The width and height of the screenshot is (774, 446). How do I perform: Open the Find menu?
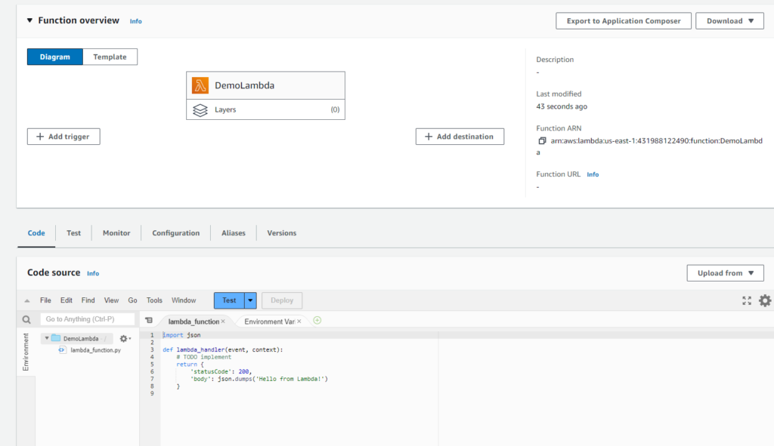[x=88, y=300]
